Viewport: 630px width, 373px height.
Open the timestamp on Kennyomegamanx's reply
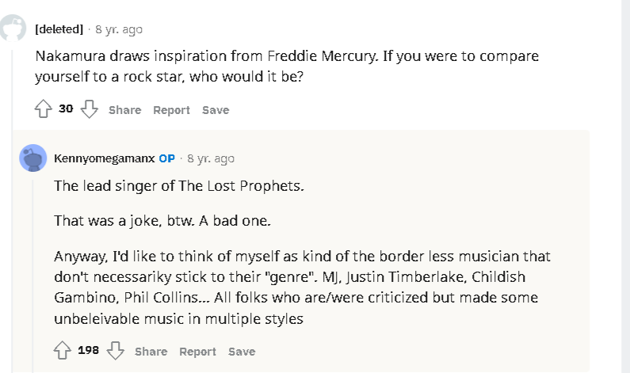[x=211, y=158]
